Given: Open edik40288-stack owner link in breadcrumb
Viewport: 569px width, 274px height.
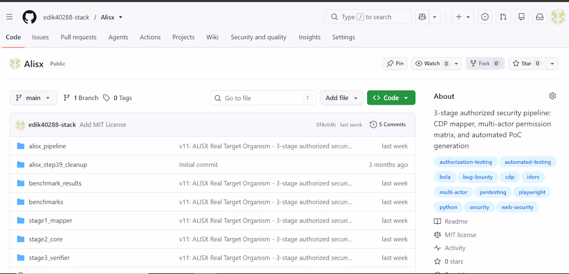Looking at the screenshot, I should click(x=66, y=17).
